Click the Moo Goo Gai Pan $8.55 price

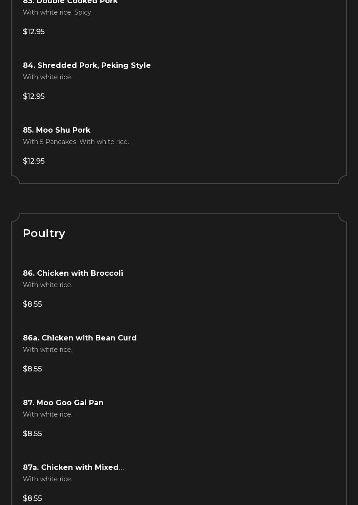tap(32, 433)
